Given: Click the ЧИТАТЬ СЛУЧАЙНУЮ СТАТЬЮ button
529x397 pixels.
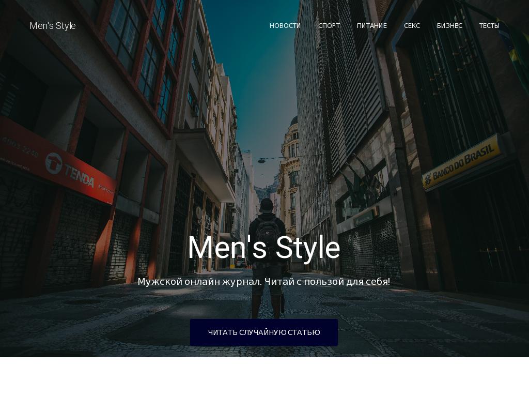Looking at the screenshot, I should click(x=264, y=332).
